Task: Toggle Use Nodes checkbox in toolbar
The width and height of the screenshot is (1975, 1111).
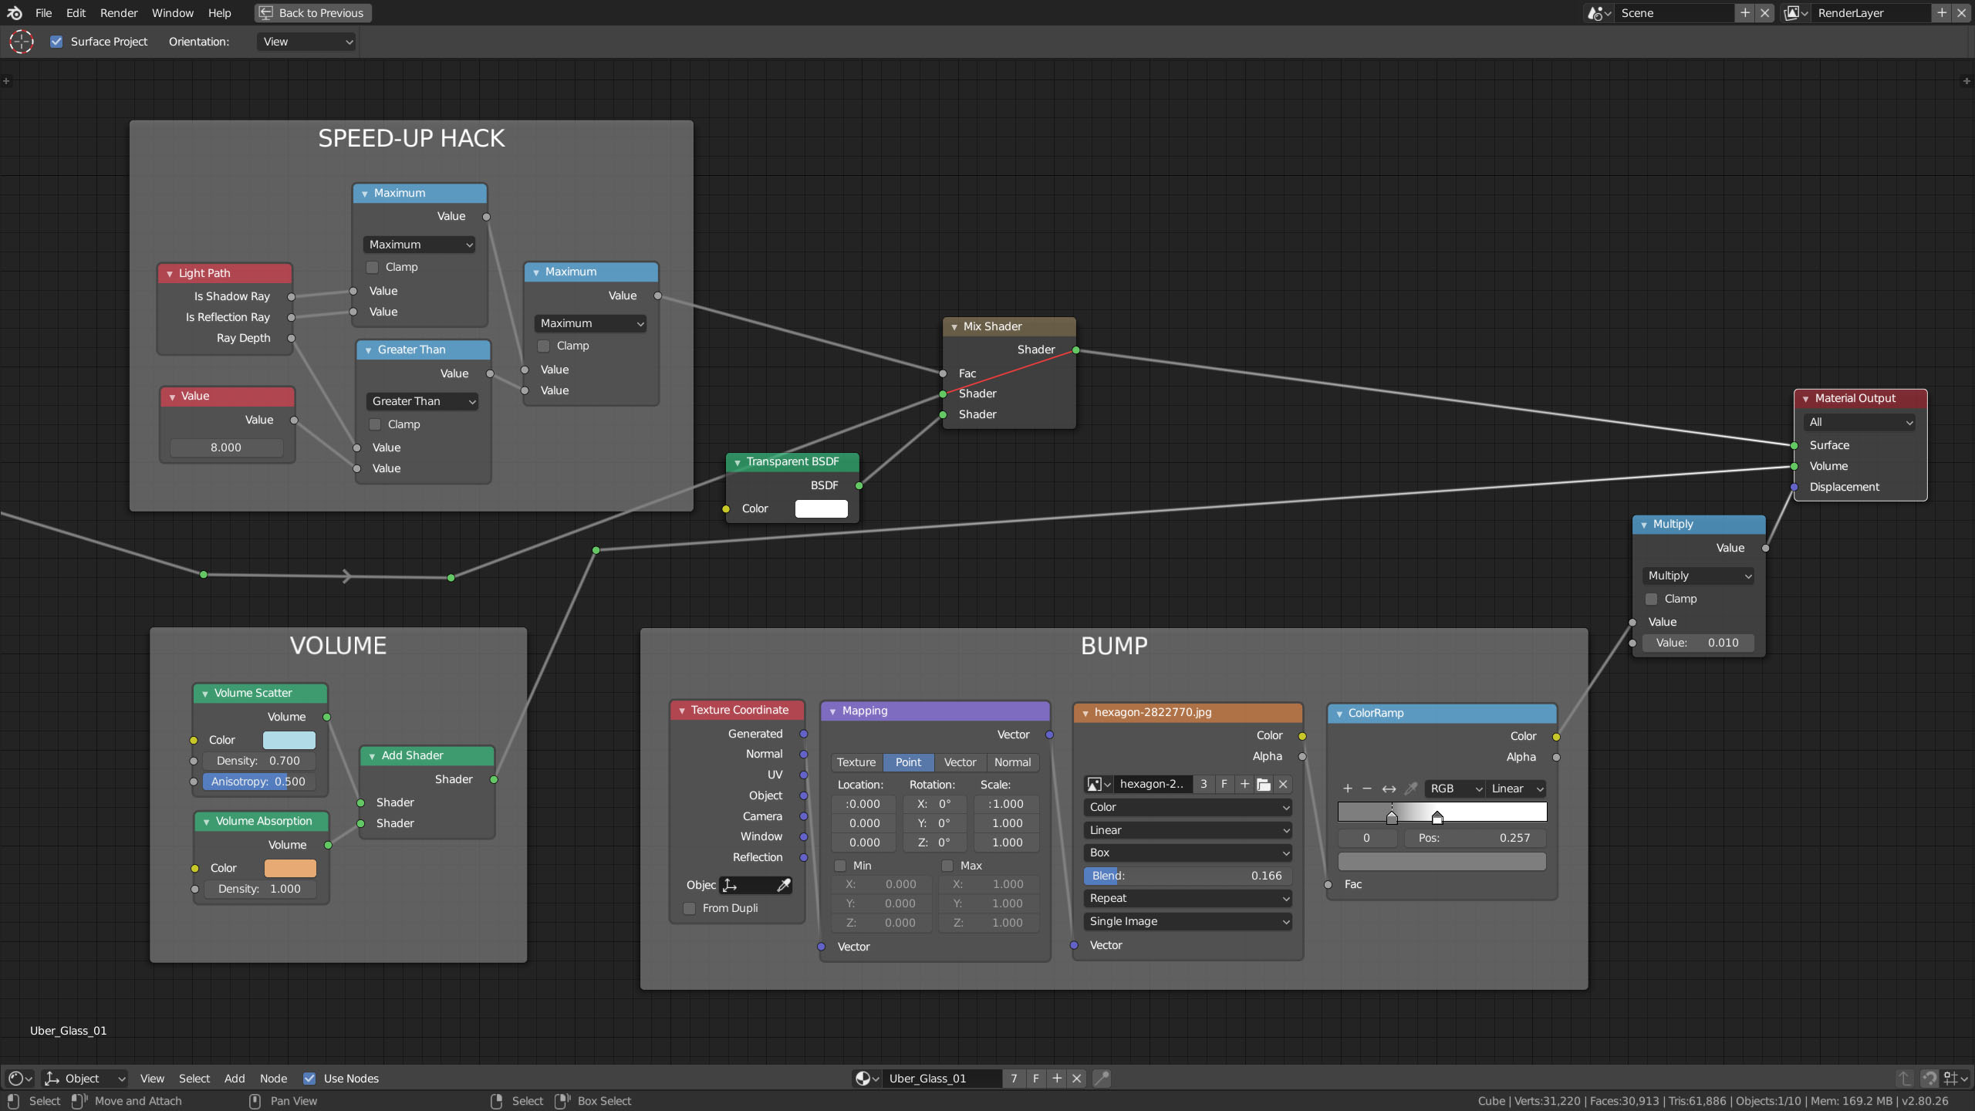Action: pos(311,1077)
